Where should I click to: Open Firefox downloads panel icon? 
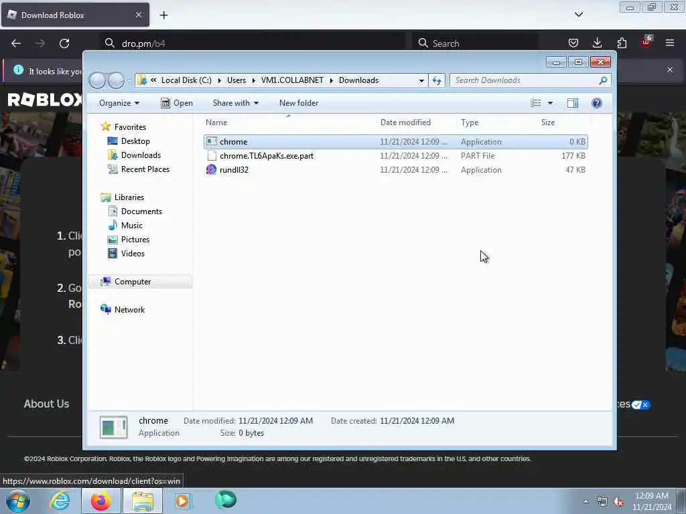(x=597, y=43)
